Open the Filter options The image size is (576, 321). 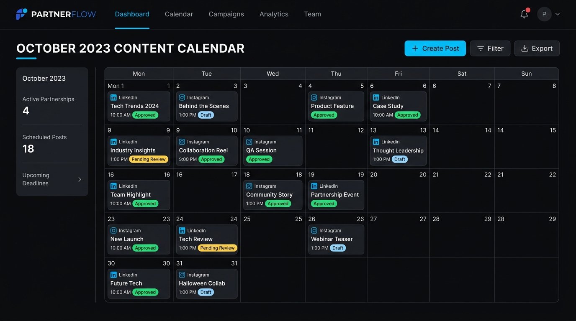click(490, 48)
